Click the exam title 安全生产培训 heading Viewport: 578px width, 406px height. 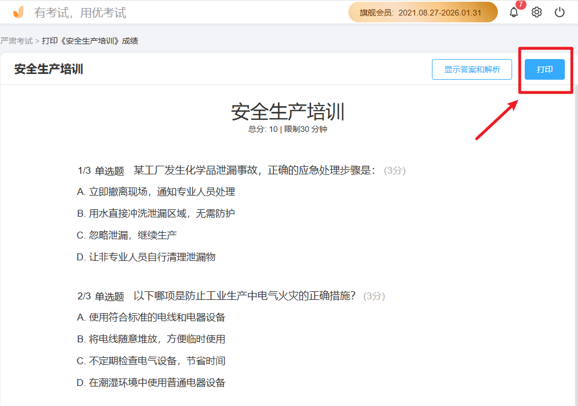pyautogui.click(x=288, y=112)
